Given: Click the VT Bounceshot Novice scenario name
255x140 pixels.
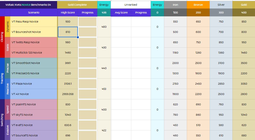Looking at the screenshot, I should click(x=26, y=32).
